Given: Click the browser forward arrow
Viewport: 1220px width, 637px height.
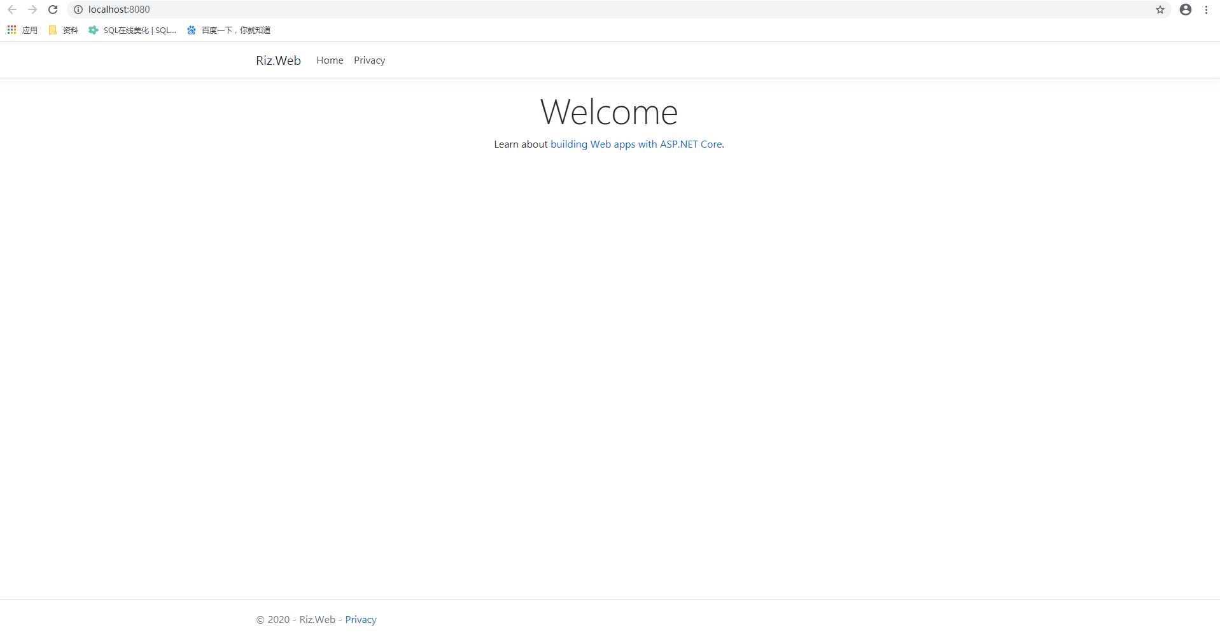Looking at the screenshot, I should pyautogui.click(x=32, y=10).
